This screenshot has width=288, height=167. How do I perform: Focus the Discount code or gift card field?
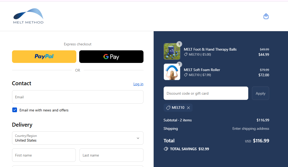click(206, 93)
